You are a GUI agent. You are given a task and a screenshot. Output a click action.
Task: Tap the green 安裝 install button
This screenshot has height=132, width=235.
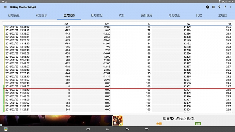[198, 124]
